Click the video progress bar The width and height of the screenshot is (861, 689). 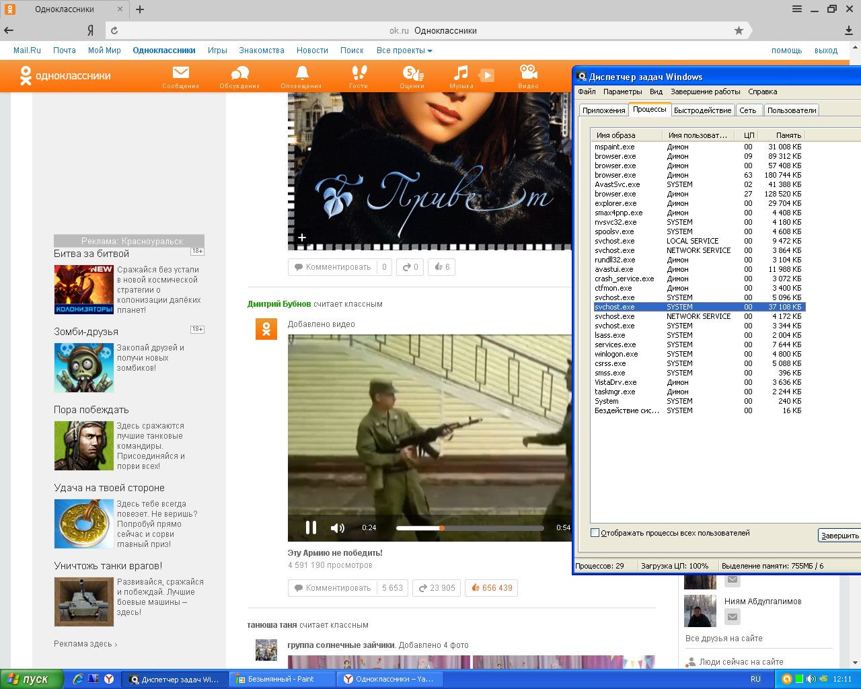tap(470, 528)
